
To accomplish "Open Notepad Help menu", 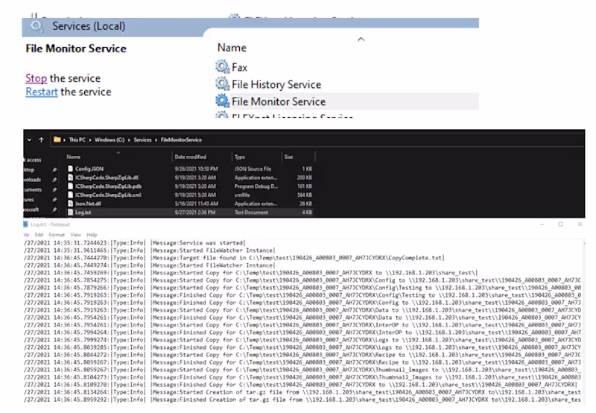I will tap(92, 235).
